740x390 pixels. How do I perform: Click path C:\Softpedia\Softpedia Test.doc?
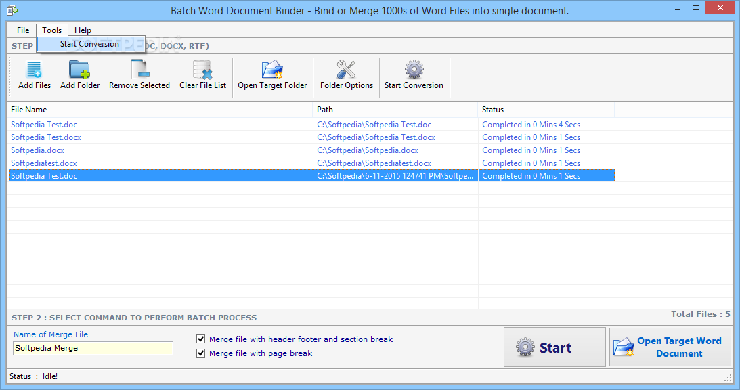(x=374, y=125)
